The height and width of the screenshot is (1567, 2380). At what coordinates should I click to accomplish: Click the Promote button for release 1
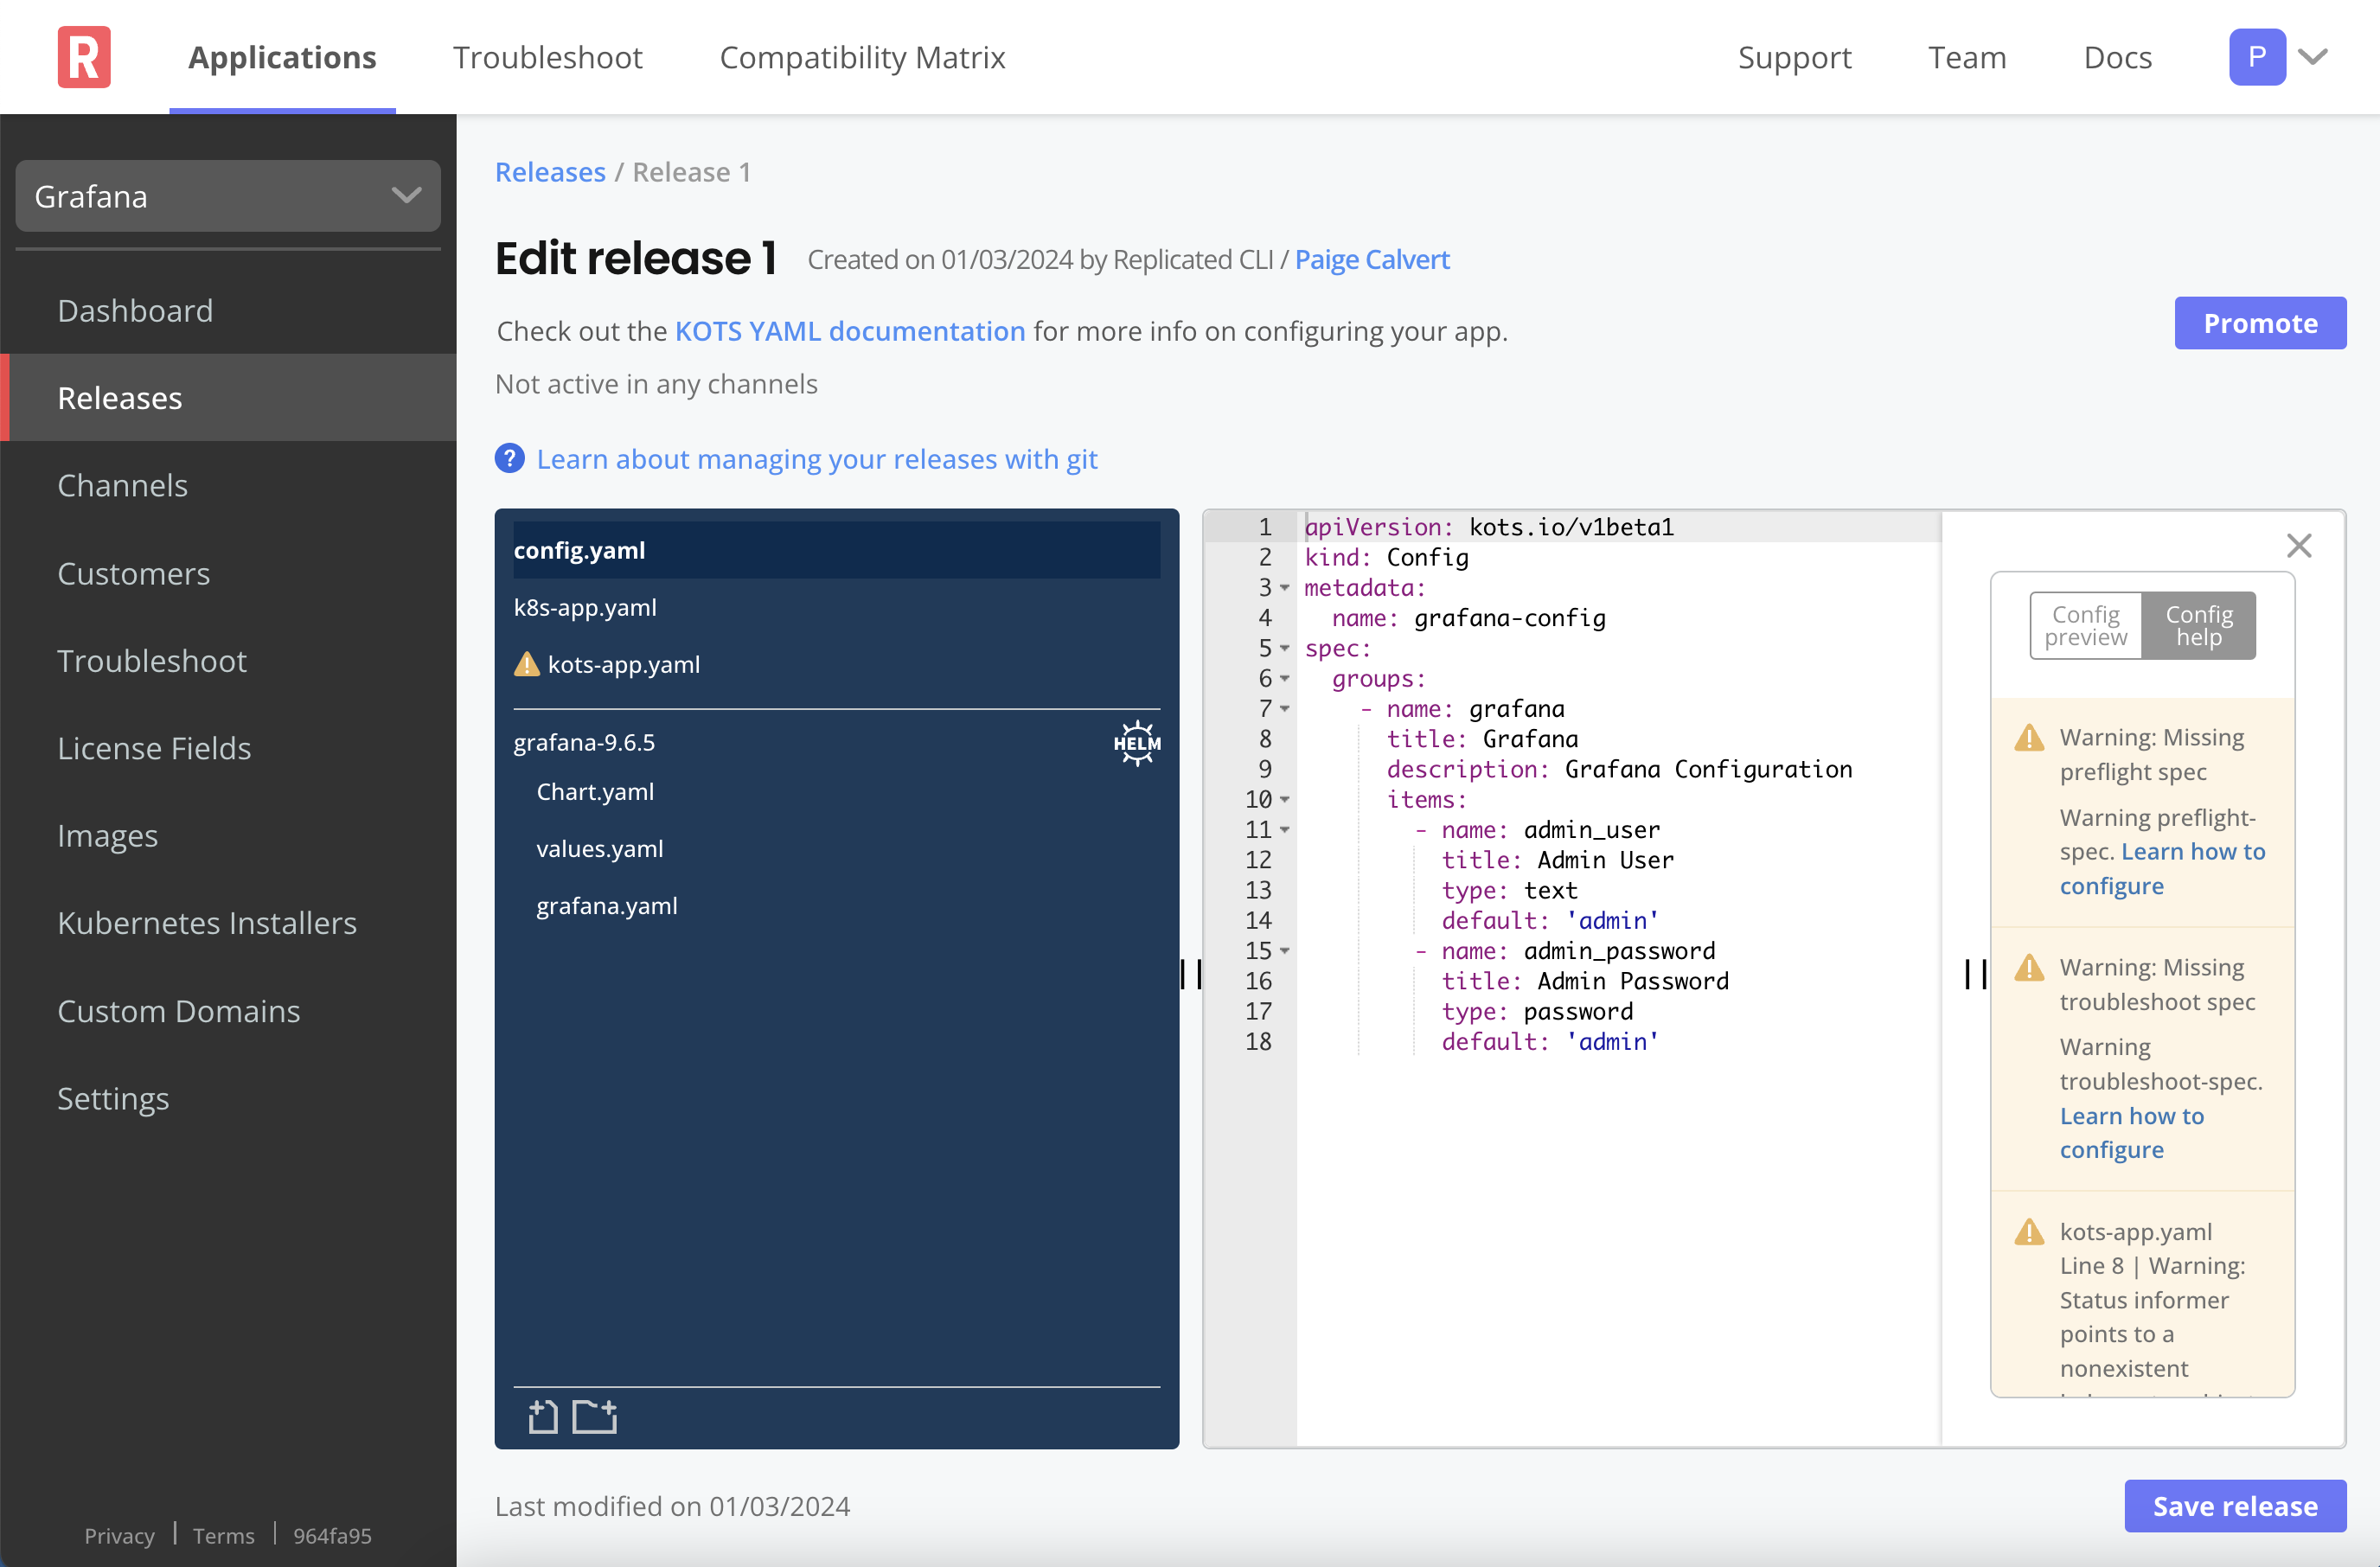click(2262, 323)
